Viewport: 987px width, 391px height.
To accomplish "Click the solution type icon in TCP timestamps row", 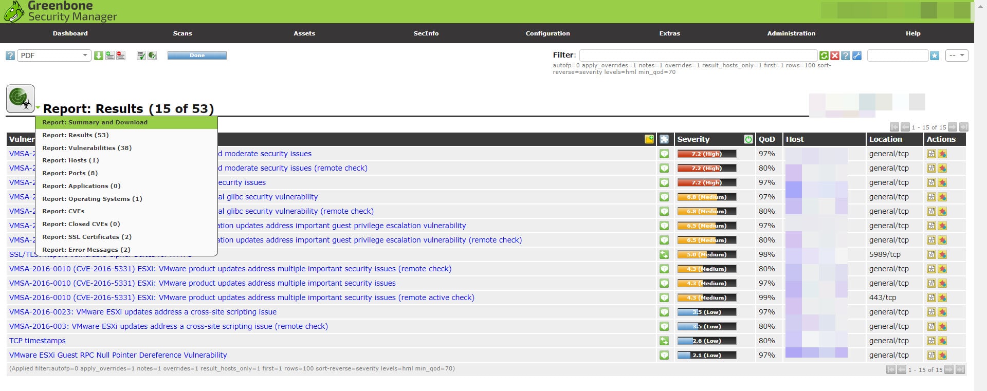I will coord(664,341).
